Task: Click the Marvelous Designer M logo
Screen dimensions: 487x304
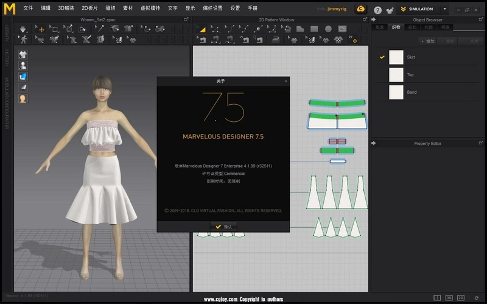Action: pos(10,9)
